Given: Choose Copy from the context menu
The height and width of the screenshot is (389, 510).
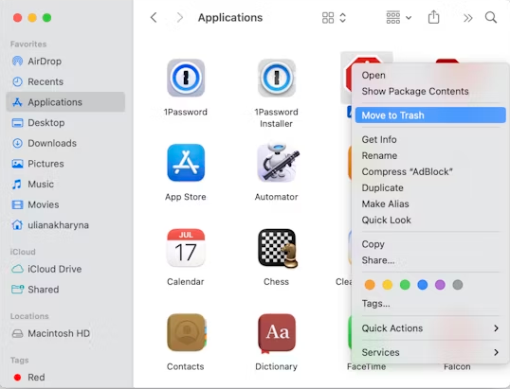Looking at the screenshot, I should pyautogui.click(x=430, y=244).
